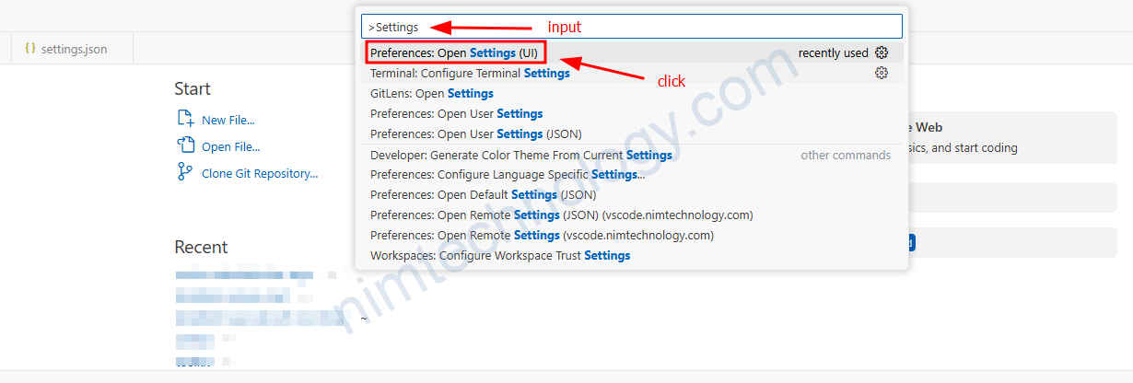This screenshot has height=383, width=1133.
Task: Open the New File... link
Action: (x=228, y=120)
